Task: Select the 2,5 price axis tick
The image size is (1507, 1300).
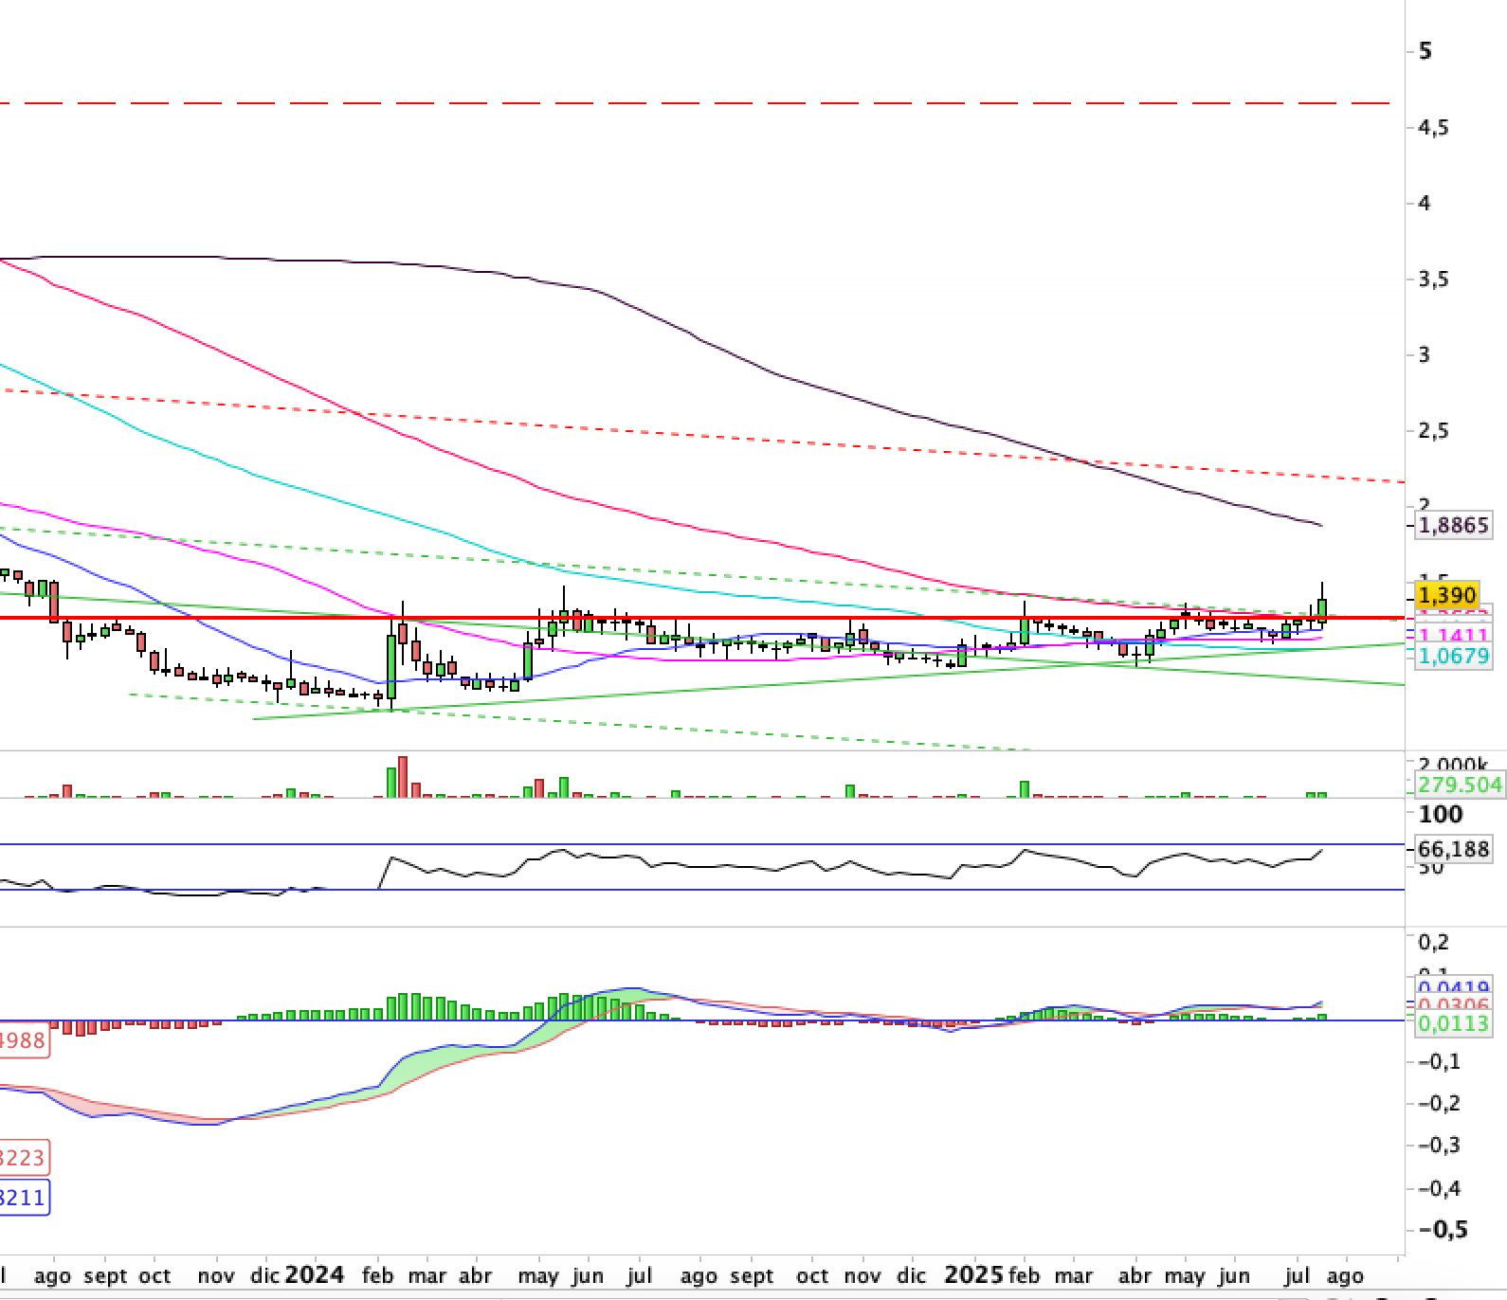Action: pos(1432,431)
